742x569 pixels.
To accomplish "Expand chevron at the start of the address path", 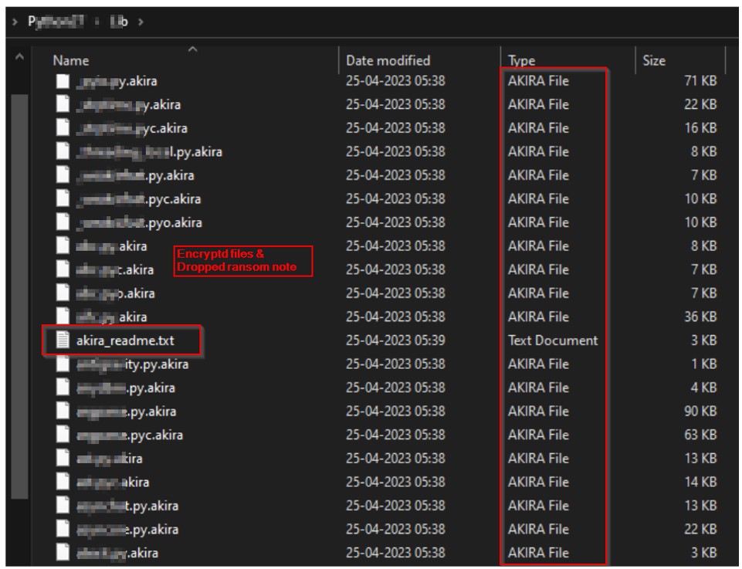I will pos(15,22).
